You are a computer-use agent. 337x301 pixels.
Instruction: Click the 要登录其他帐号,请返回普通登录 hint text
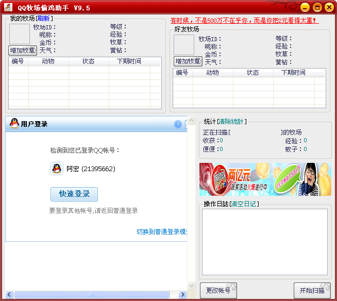(x=94, y=210)
